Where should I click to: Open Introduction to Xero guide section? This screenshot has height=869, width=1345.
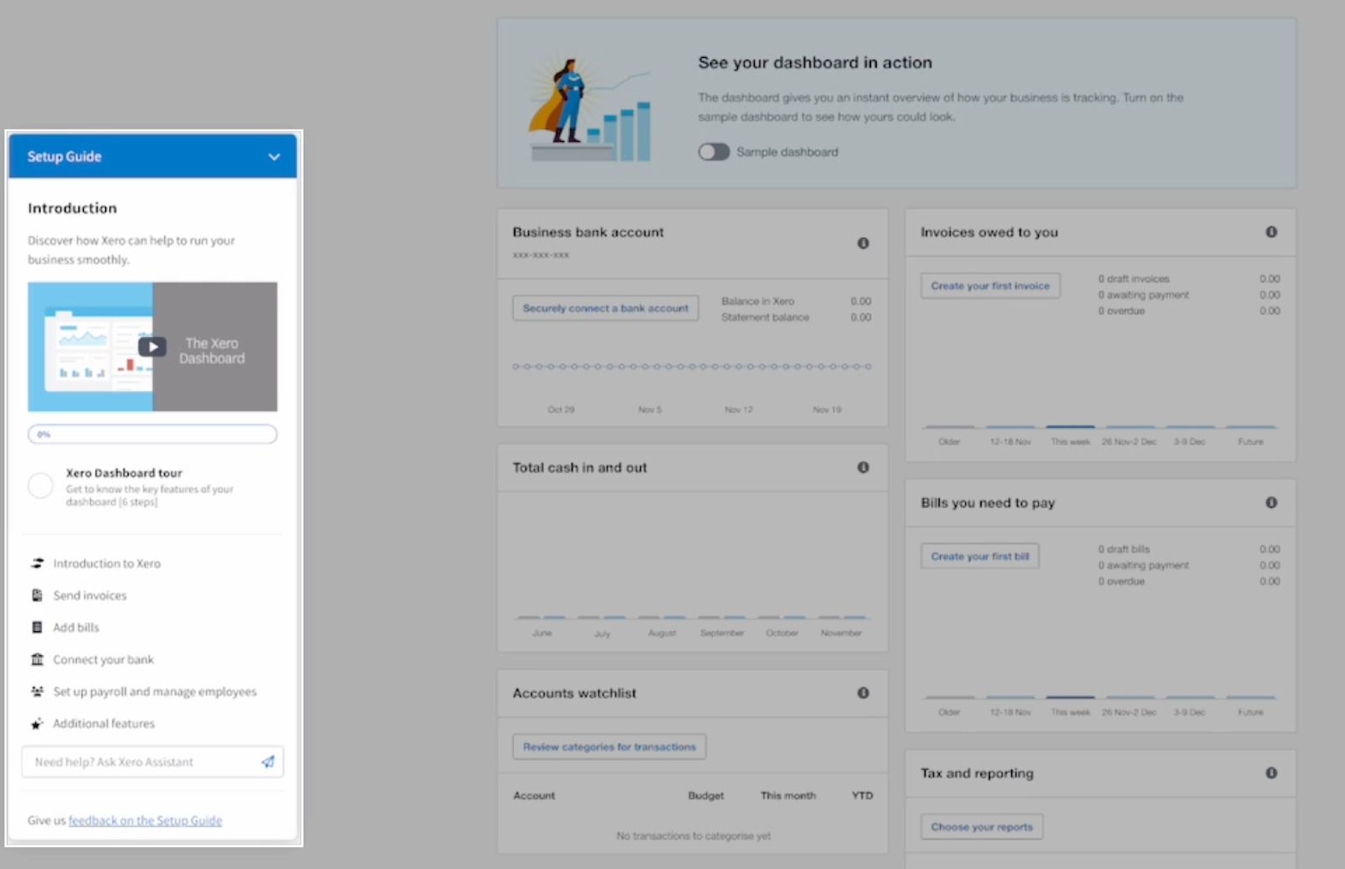(107, 564)
